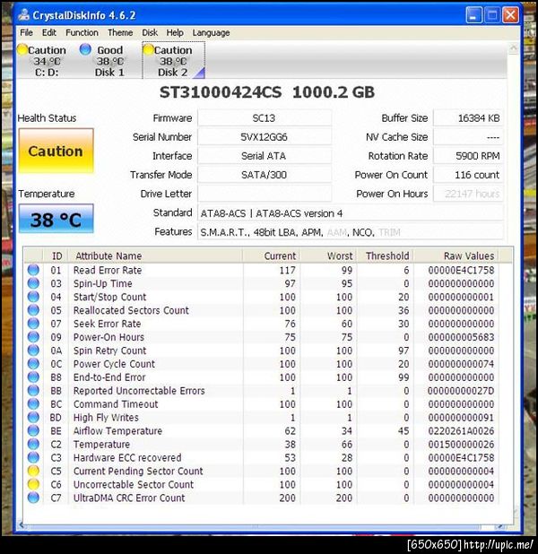Click the Worst column header

click(x=329, y=255)
